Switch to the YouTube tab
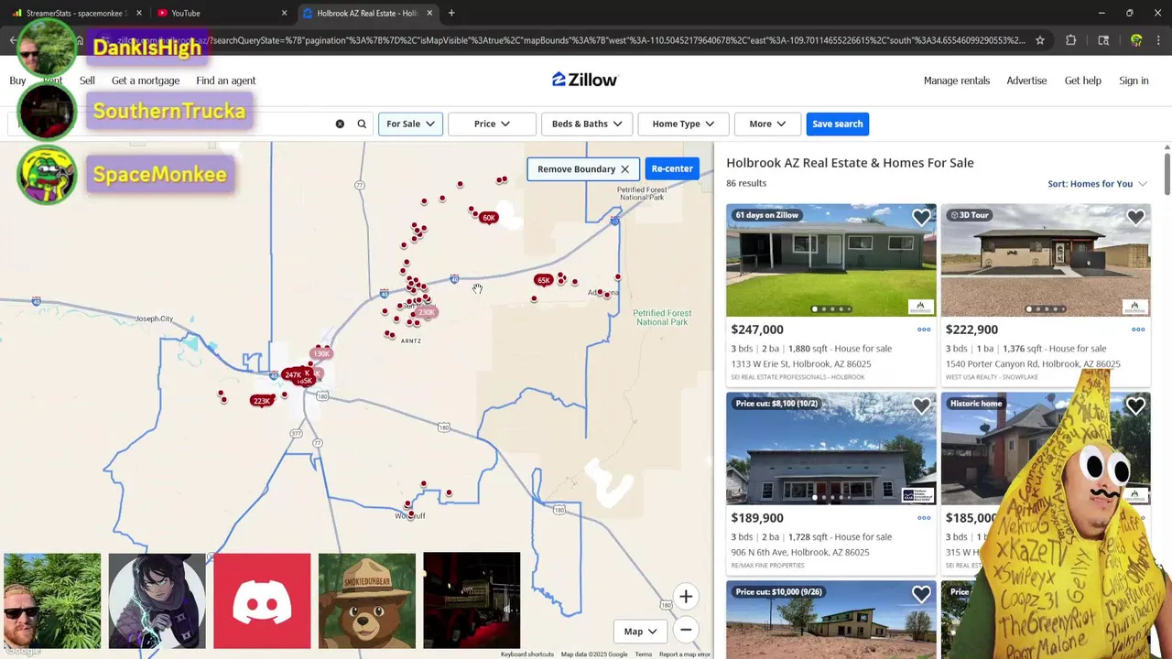Image resolution: width=1172 pixels, height=659 pixels. (220, 13)
